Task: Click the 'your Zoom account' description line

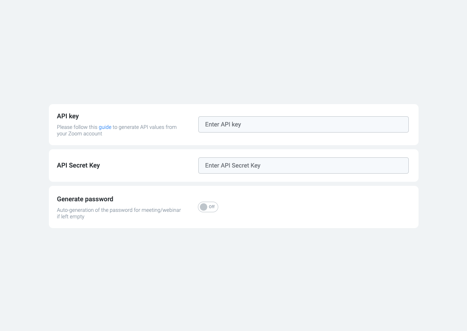Action: 79,134
